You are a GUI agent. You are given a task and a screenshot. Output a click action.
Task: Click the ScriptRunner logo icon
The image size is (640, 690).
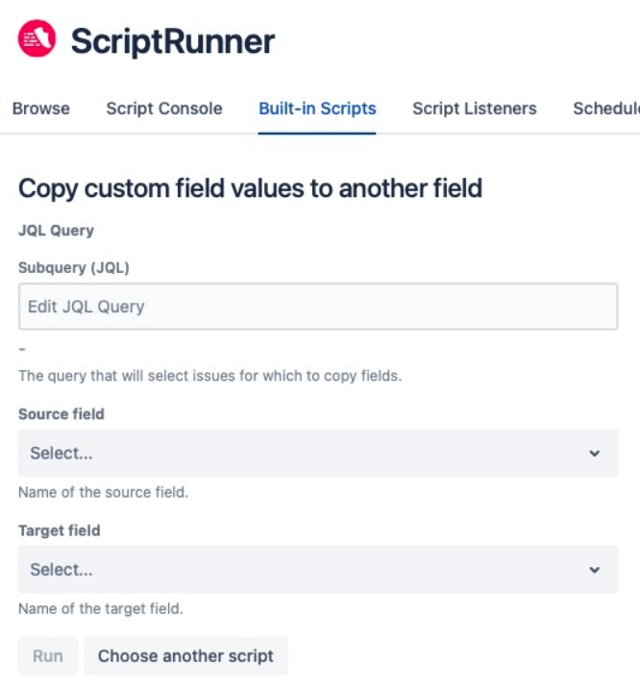coord(37,38)
